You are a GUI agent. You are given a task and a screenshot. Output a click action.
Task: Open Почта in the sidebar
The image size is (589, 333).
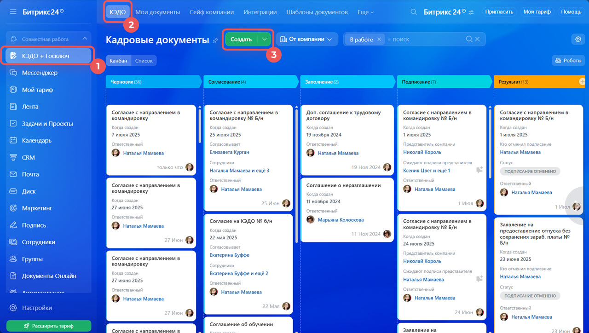coord(30,174)
